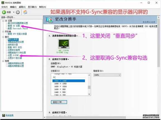The image size is (161, 120).
Task: Click the 恢复默认设置 link
Action: 149,22
